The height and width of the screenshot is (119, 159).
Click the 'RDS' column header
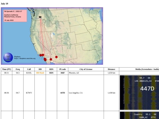pyautogui.click(x=52, y=69)
